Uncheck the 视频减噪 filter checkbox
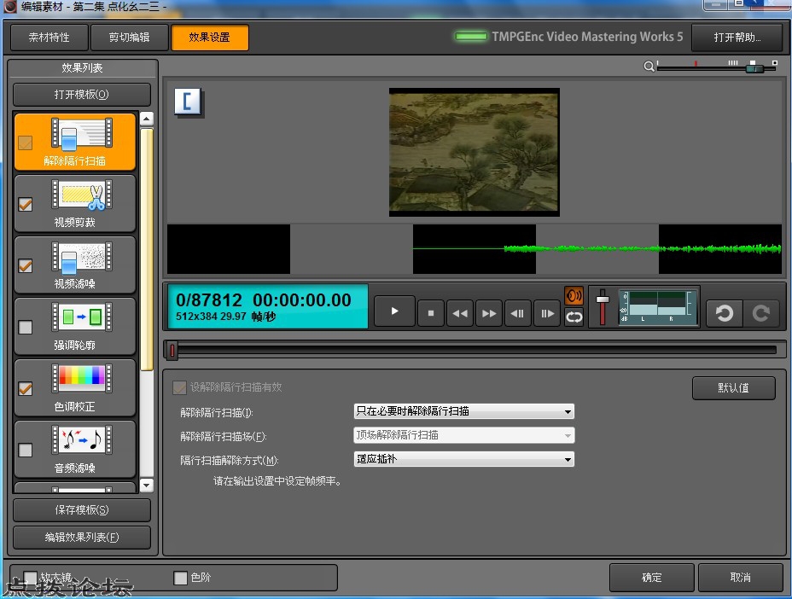Screen dimensions: 792x599 26,265
